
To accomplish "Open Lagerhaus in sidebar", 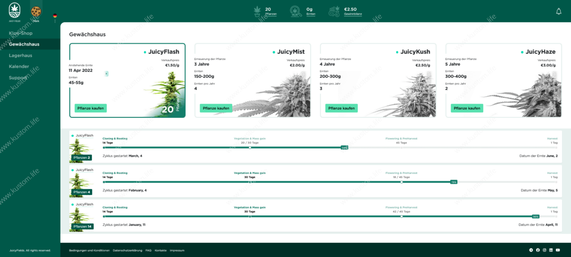I will click(20, 56).
